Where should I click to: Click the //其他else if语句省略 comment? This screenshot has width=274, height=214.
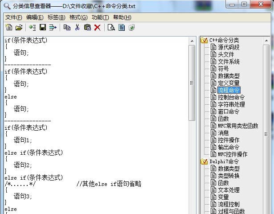[109, 184]
